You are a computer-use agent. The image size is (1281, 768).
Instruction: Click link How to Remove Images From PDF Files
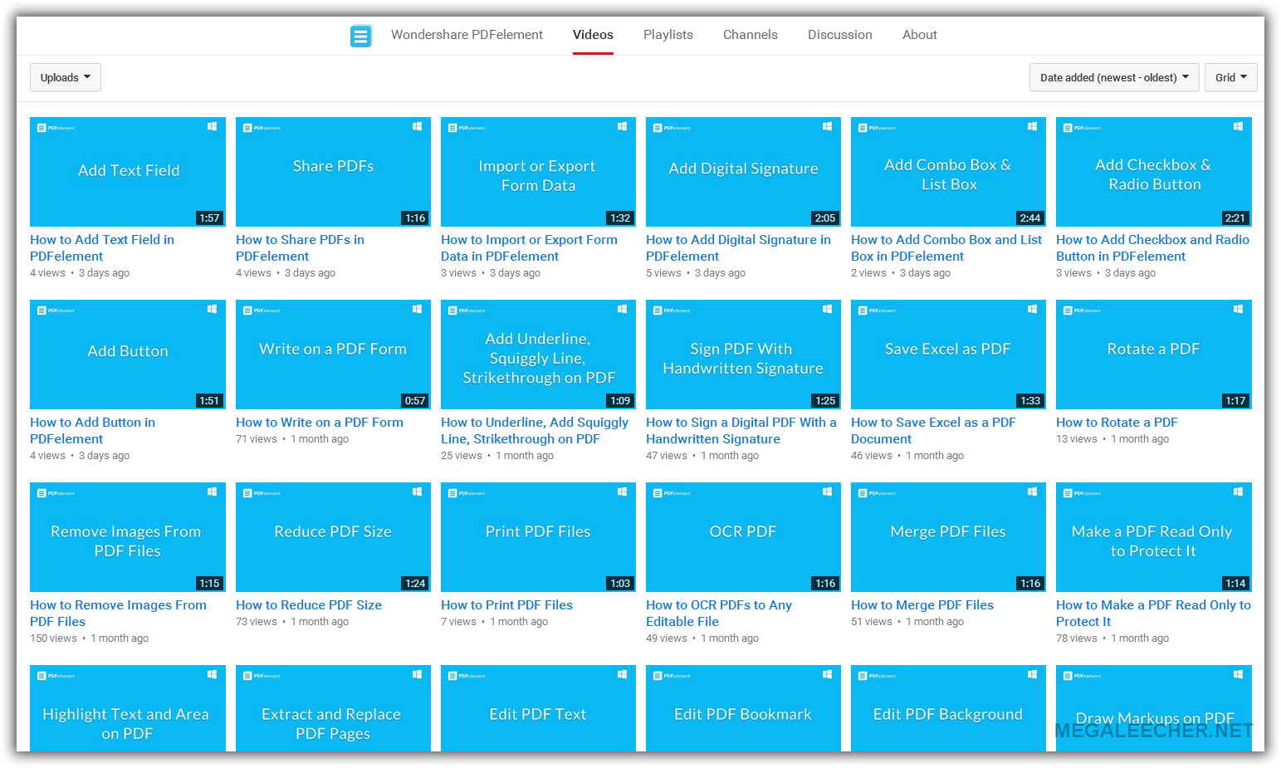point(118,613)
